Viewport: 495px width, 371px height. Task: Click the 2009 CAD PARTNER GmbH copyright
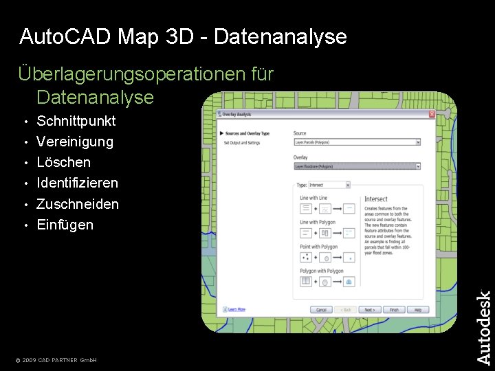[56, 360]
